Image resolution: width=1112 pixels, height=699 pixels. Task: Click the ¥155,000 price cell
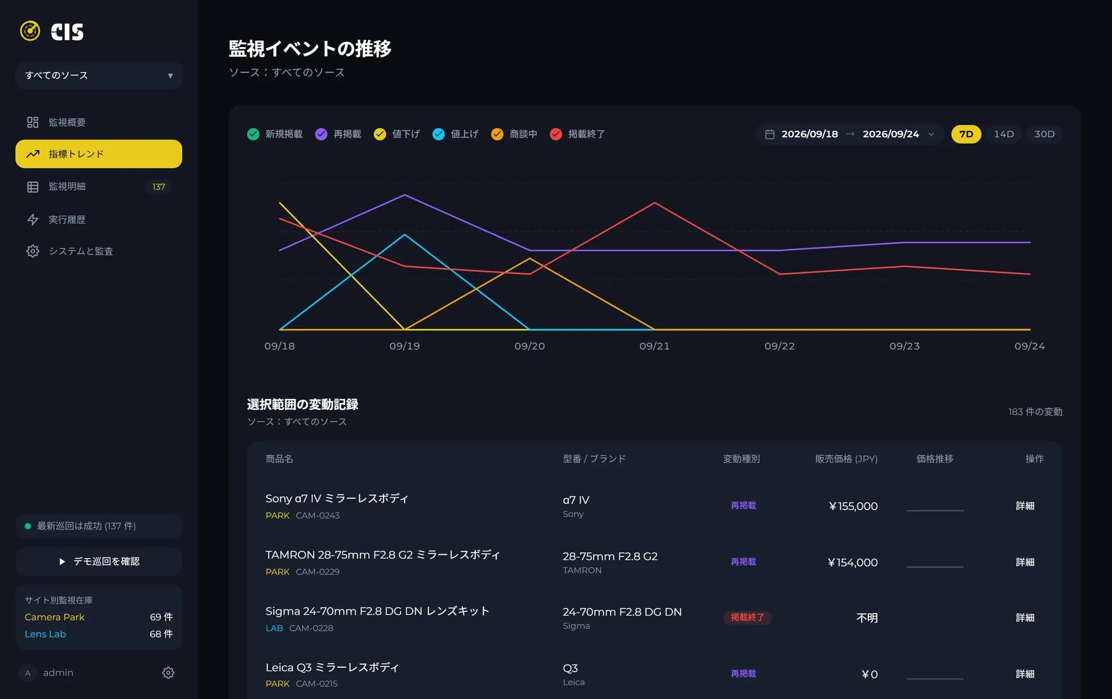pyautogui.click(x=853, y=506)
